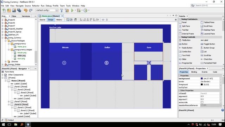Collapse the Swing Controls palette section
The image size is (225, 127).
(180, 37)
